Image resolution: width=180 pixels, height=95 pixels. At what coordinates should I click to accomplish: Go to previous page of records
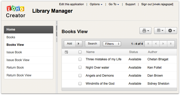tap(156, 43)
